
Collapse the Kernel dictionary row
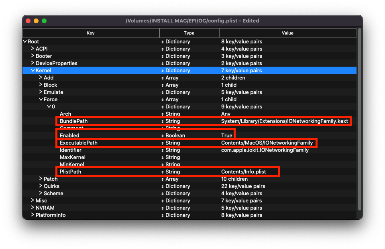(x=33, y=71)
